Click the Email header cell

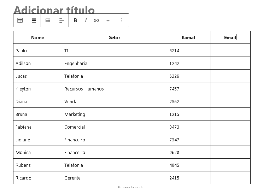230,37
